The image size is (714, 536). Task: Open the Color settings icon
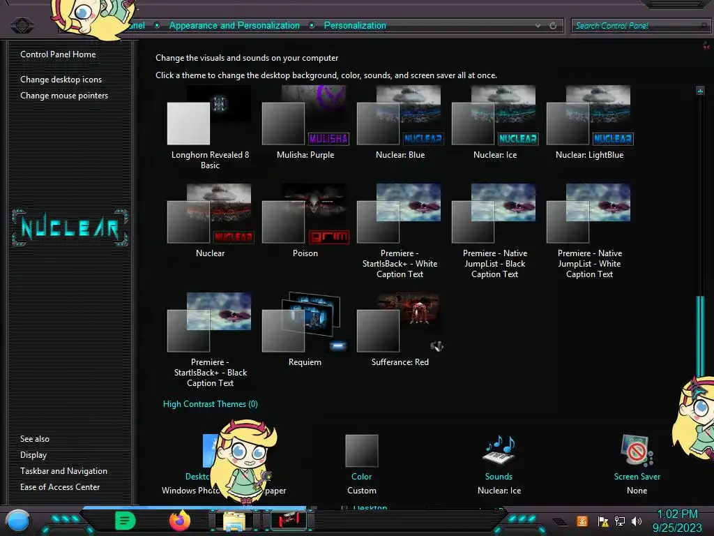[x=362, y=451]
